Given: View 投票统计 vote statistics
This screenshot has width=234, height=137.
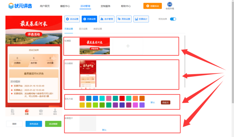Looking at the screenshot, I should [x=141, y=19].
